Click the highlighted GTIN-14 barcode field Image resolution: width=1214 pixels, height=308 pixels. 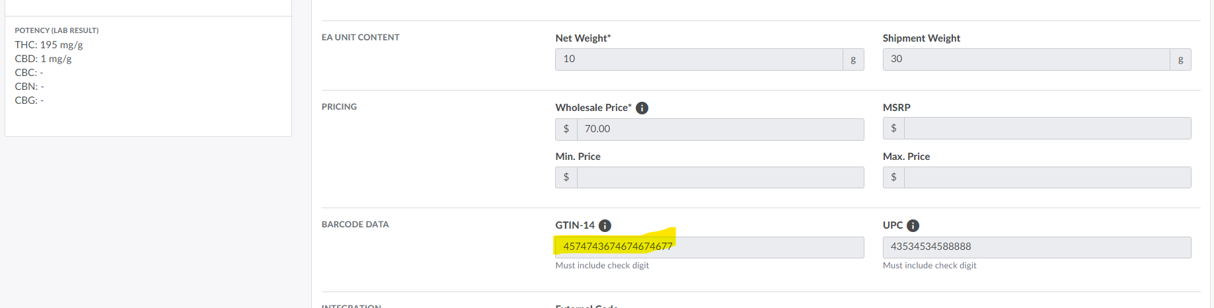click(708, 247)
